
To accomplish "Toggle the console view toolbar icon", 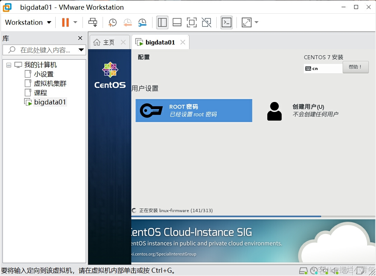I will 227,22.
